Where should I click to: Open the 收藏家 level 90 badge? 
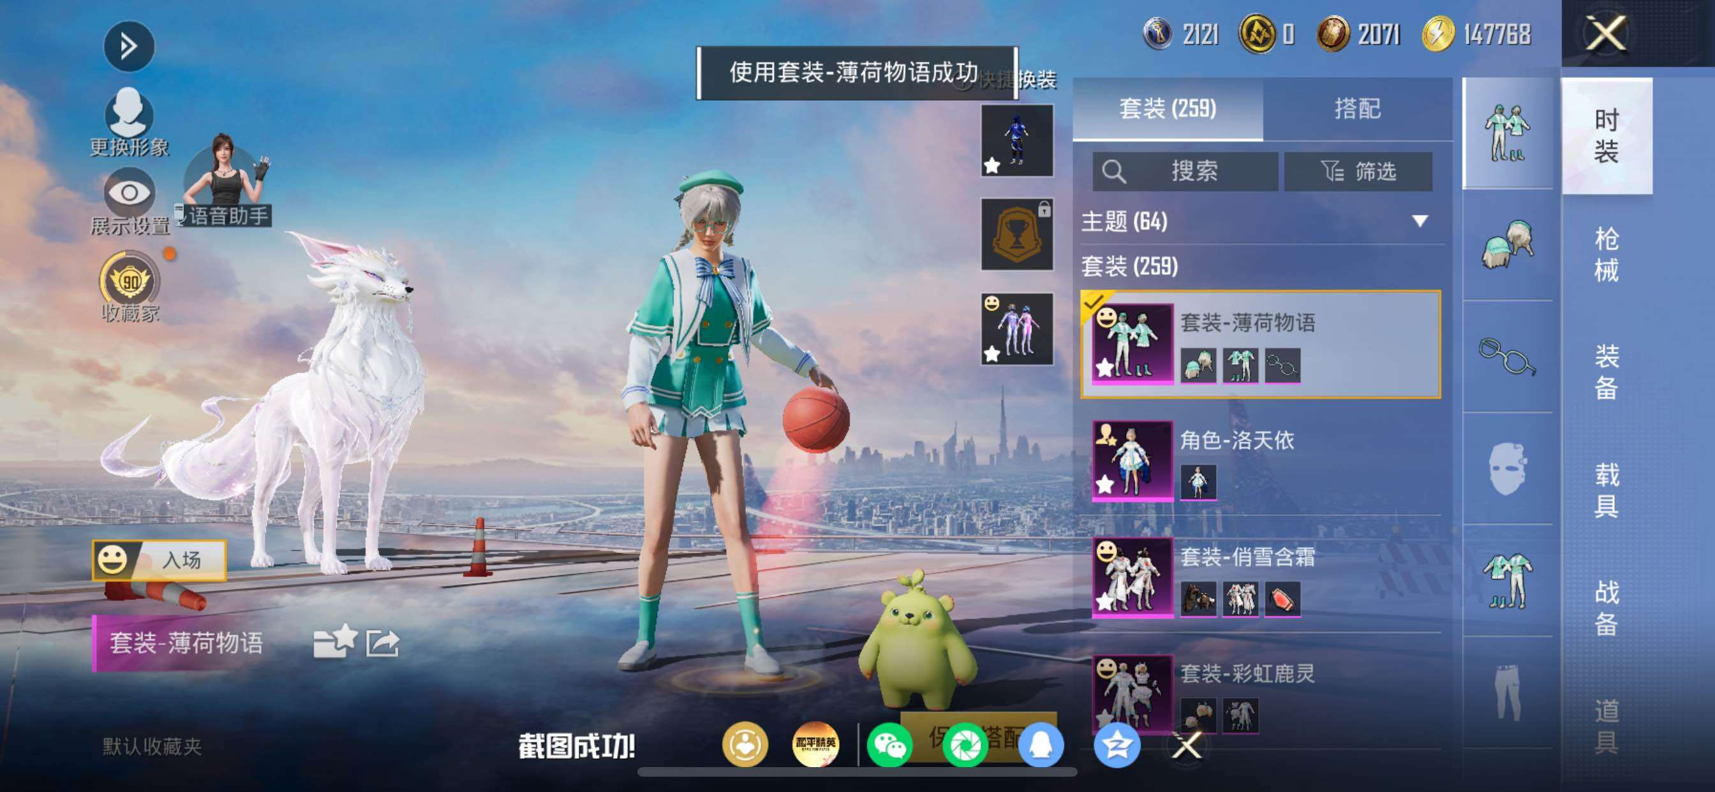point(130,287)
